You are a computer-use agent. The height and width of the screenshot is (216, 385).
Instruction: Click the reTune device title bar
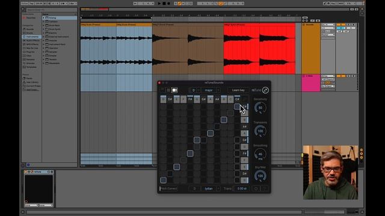(38, 172)
